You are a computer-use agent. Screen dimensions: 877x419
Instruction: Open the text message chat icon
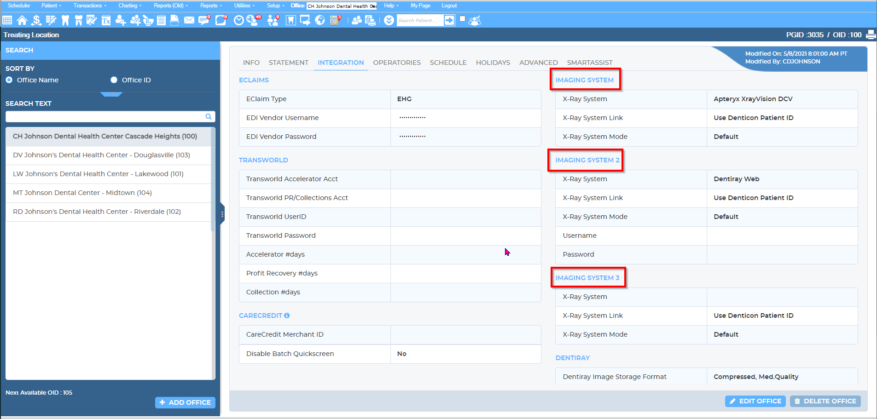click(x=204, y=20)
